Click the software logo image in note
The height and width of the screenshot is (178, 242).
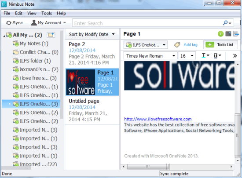[179, 76]
